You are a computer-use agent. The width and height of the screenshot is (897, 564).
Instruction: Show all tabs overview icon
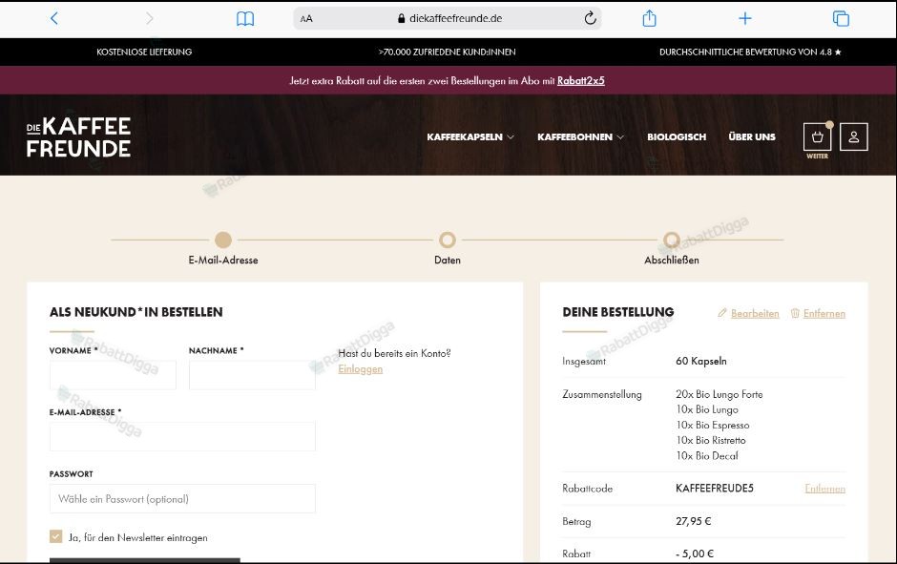coord(841,19)
